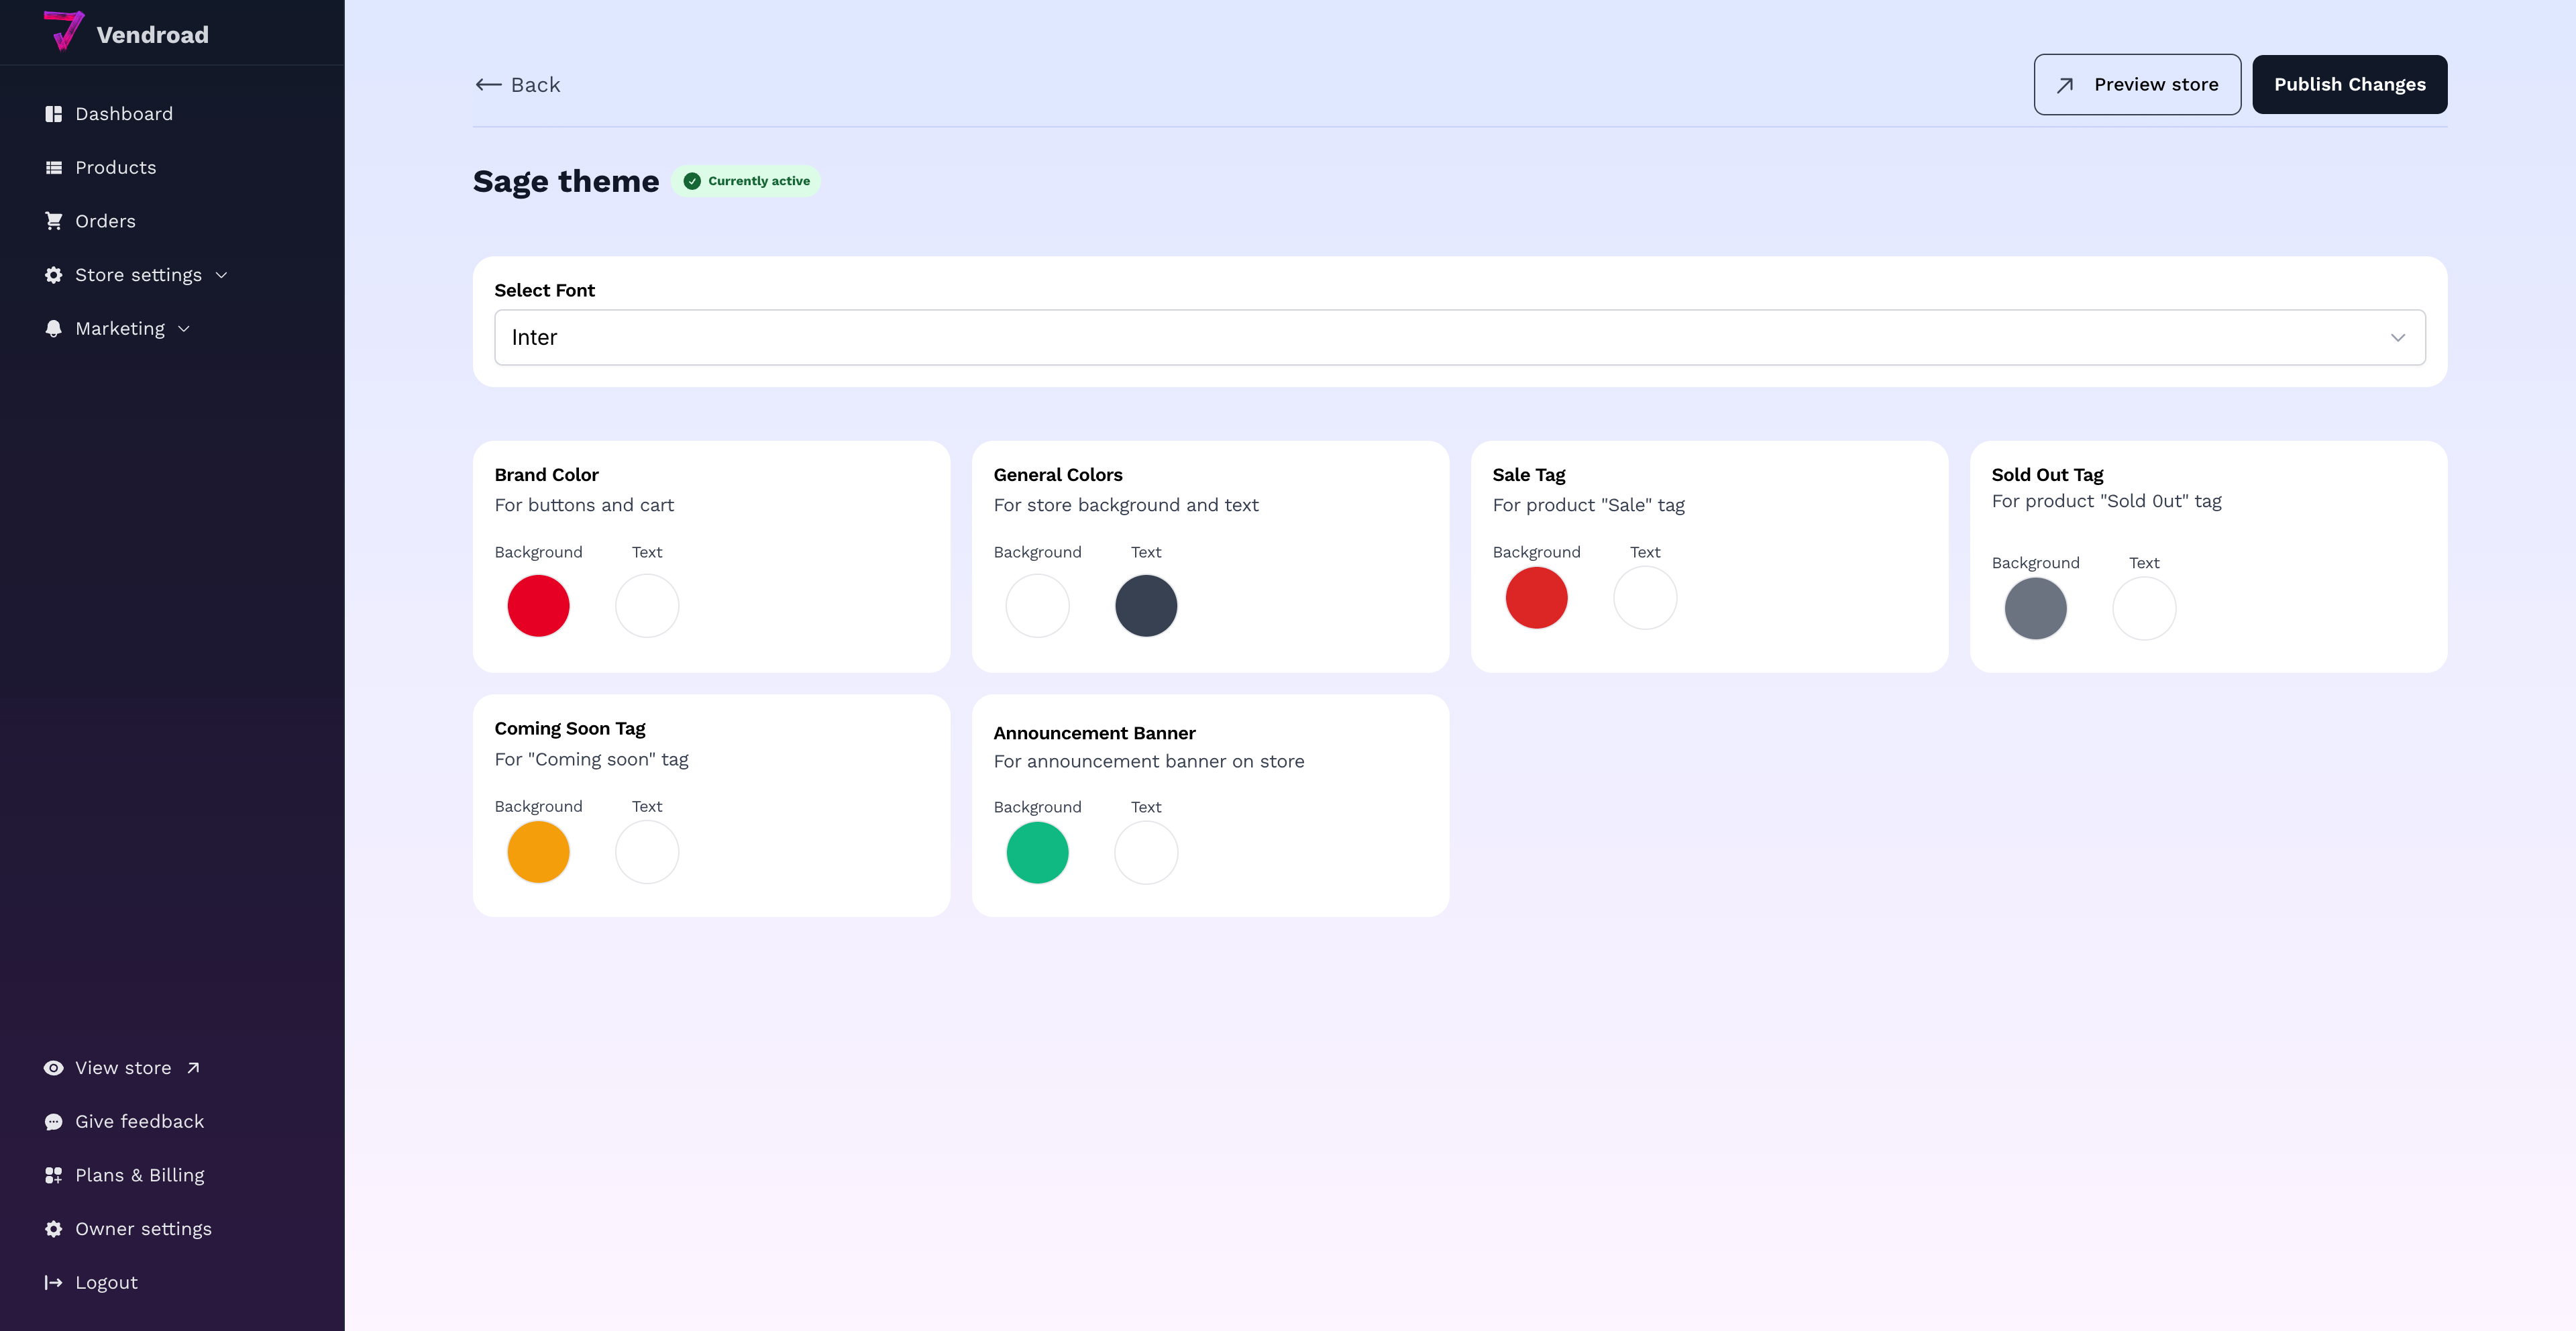
Task: Click the View store eye icon
Action: [54, 1067]
